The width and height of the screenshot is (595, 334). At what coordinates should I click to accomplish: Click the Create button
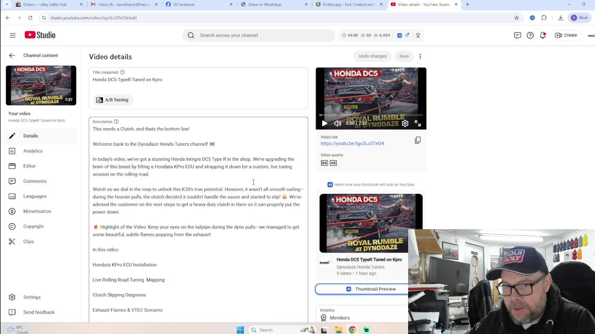566,35
